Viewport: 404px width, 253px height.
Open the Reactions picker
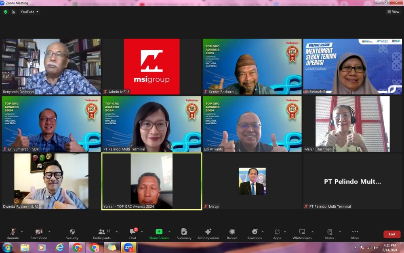click(255, 234)
